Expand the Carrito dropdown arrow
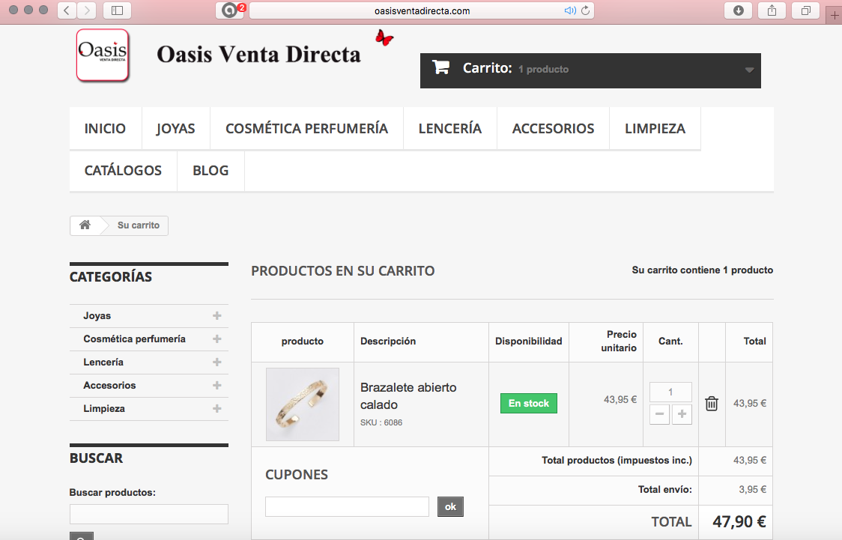The image size is (842, 540). tap(749, 70)
